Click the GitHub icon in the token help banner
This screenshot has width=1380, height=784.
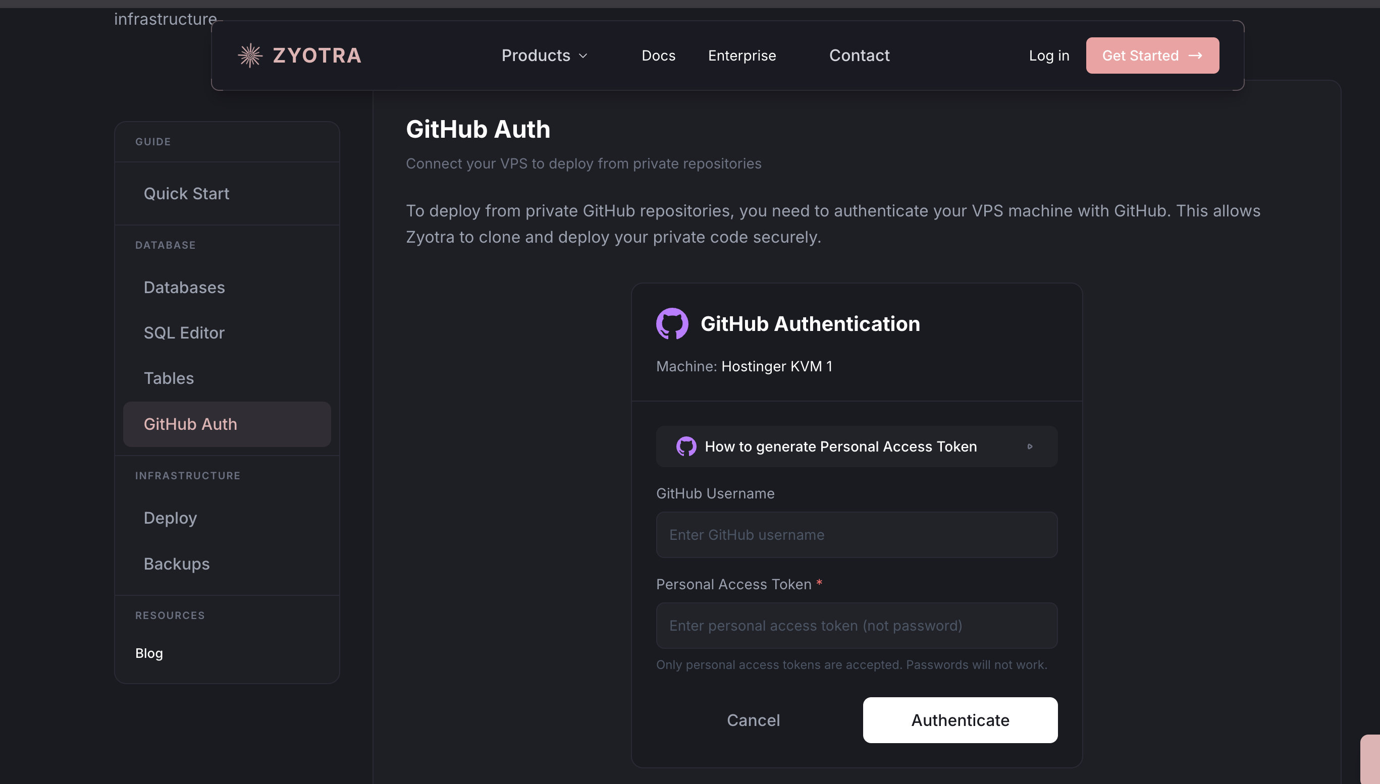686,446
